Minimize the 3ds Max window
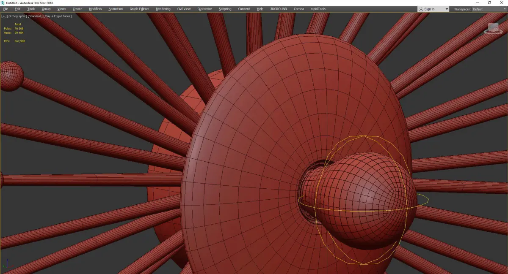This screenshot has height=274, width=508. (x=478, y=3)
